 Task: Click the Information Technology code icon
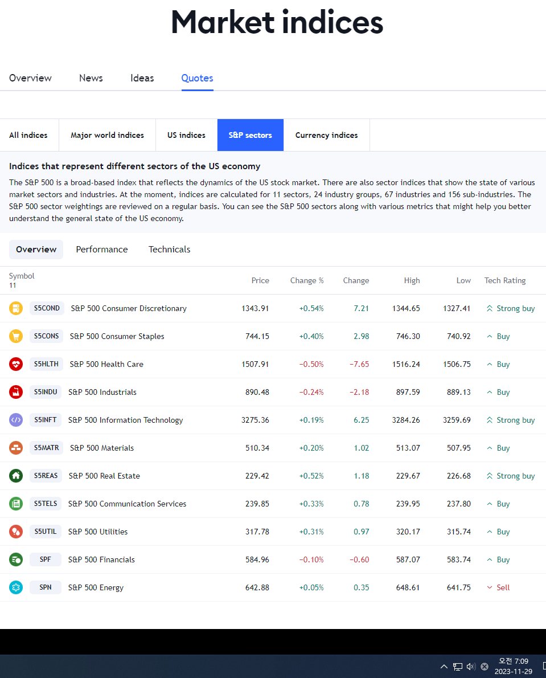(x=16, y=420)
